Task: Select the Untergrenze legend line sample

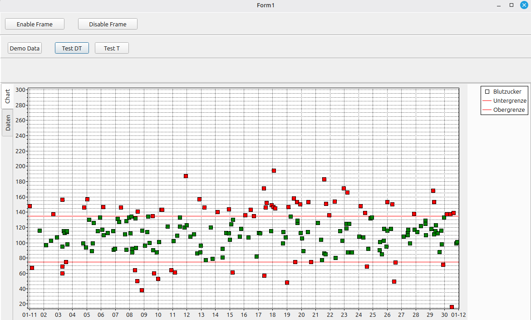Action: pyautogui.click(x=487, y=101)
